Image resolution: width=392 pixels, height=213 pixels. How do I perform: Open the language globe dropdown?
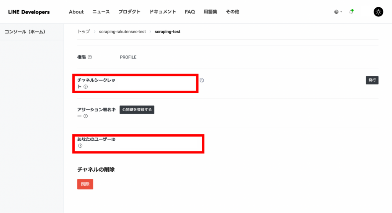(338, 12)
